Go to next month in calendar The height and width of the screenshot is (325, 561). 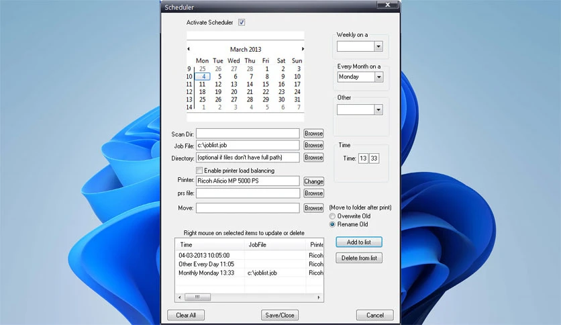303,49
